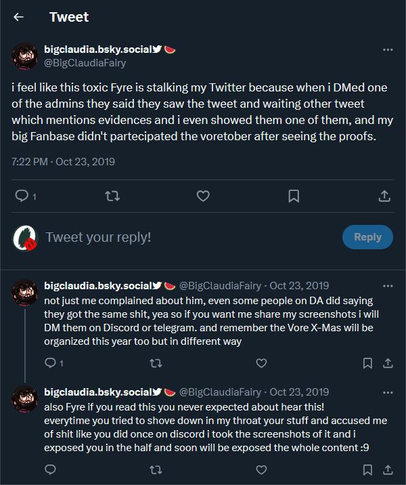Bookmark the main tweet
This screenshot has width=406, height=485.
coord(294,196)
